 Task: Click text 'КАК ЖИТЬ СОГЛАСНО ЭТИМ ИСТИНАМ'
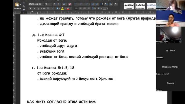[61, 102]
